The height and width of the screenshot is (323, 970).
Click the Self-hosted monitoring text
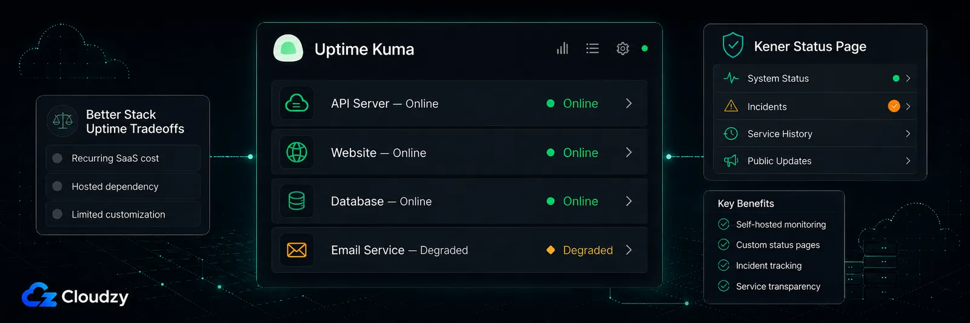[781, 224]
